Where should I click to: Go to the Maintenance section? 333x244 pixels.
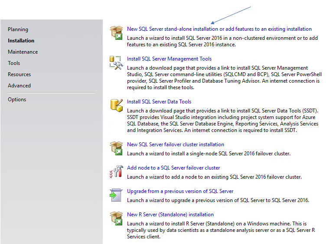(23, 52)
